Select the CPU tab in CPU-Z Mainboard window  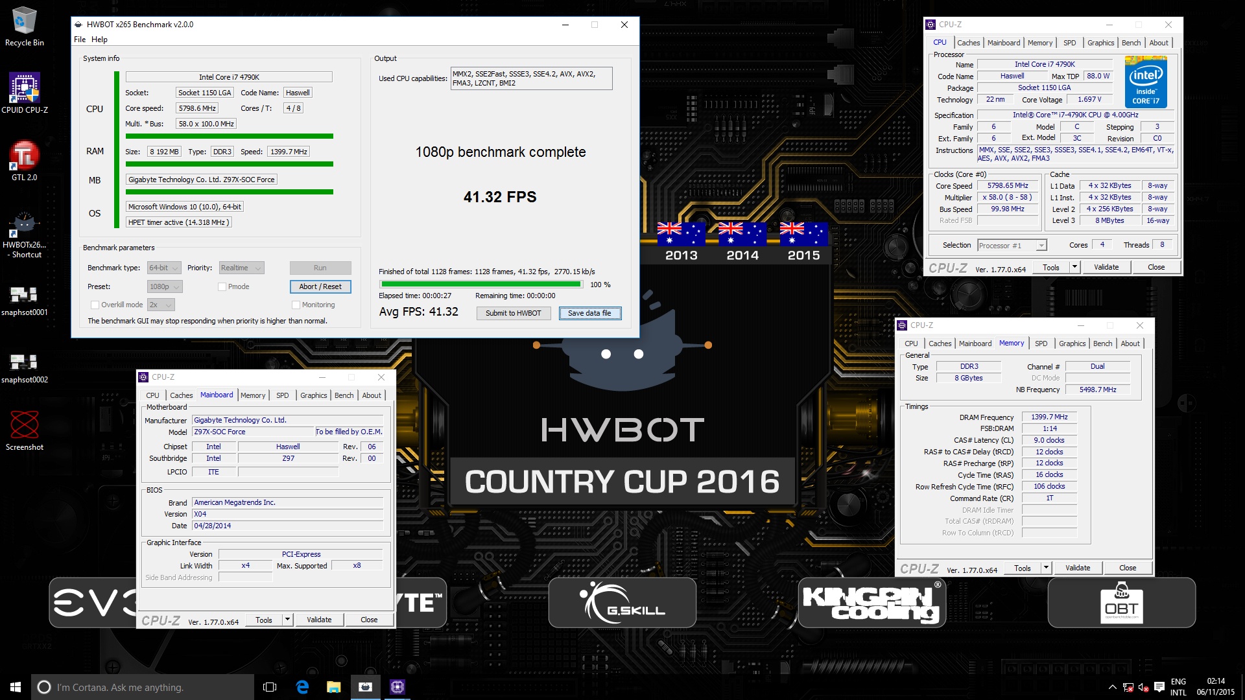[152, 395]
